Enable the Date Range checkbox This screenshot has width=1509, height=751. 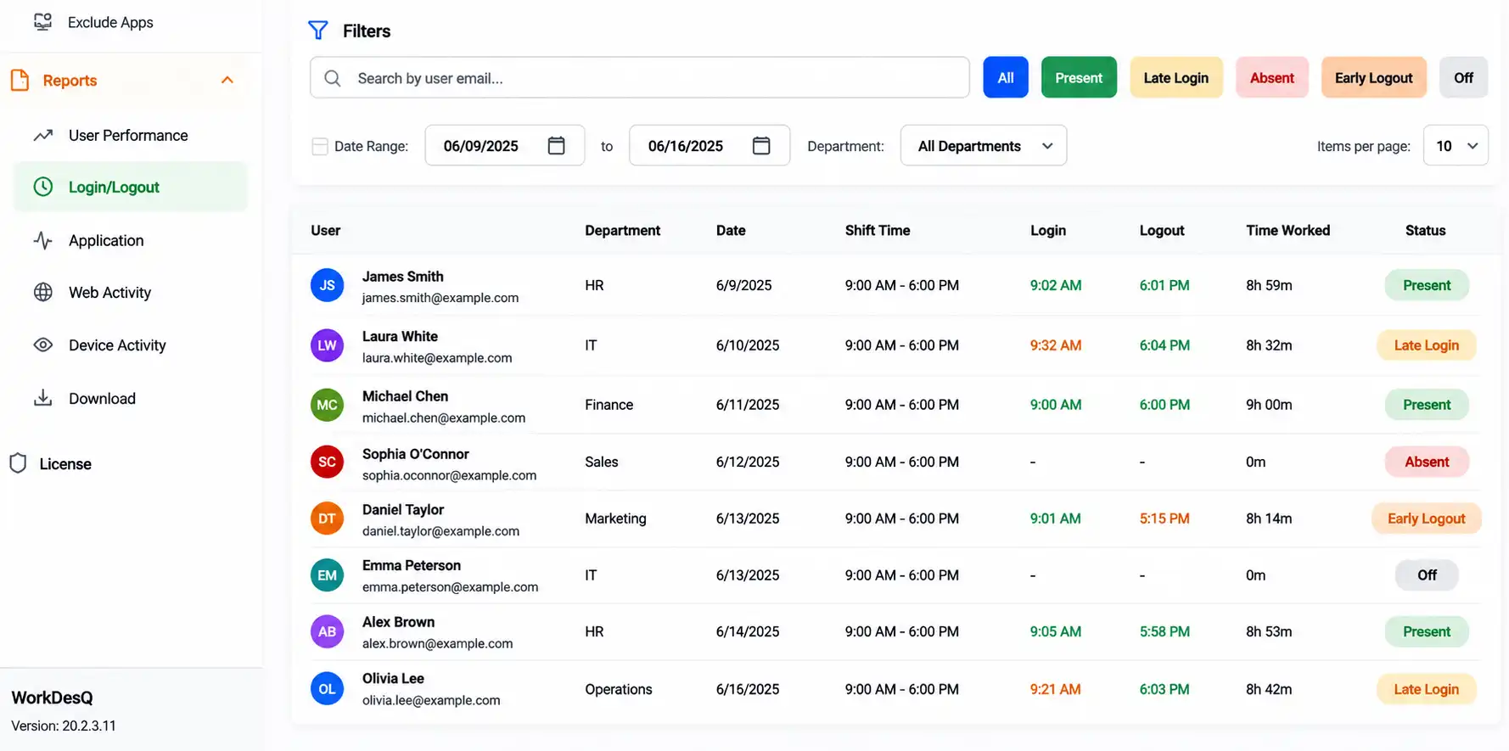(x=320, y=146)
